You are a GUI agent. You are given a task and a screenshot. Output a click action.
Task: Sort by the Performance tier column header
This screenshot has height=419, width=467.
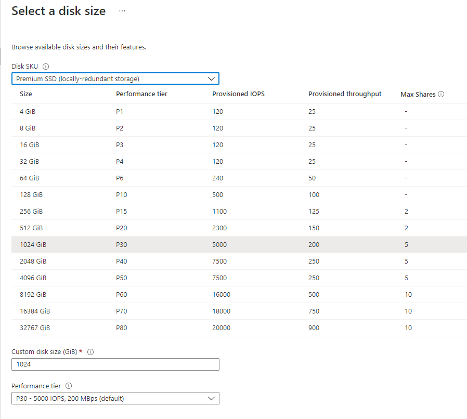142,94
